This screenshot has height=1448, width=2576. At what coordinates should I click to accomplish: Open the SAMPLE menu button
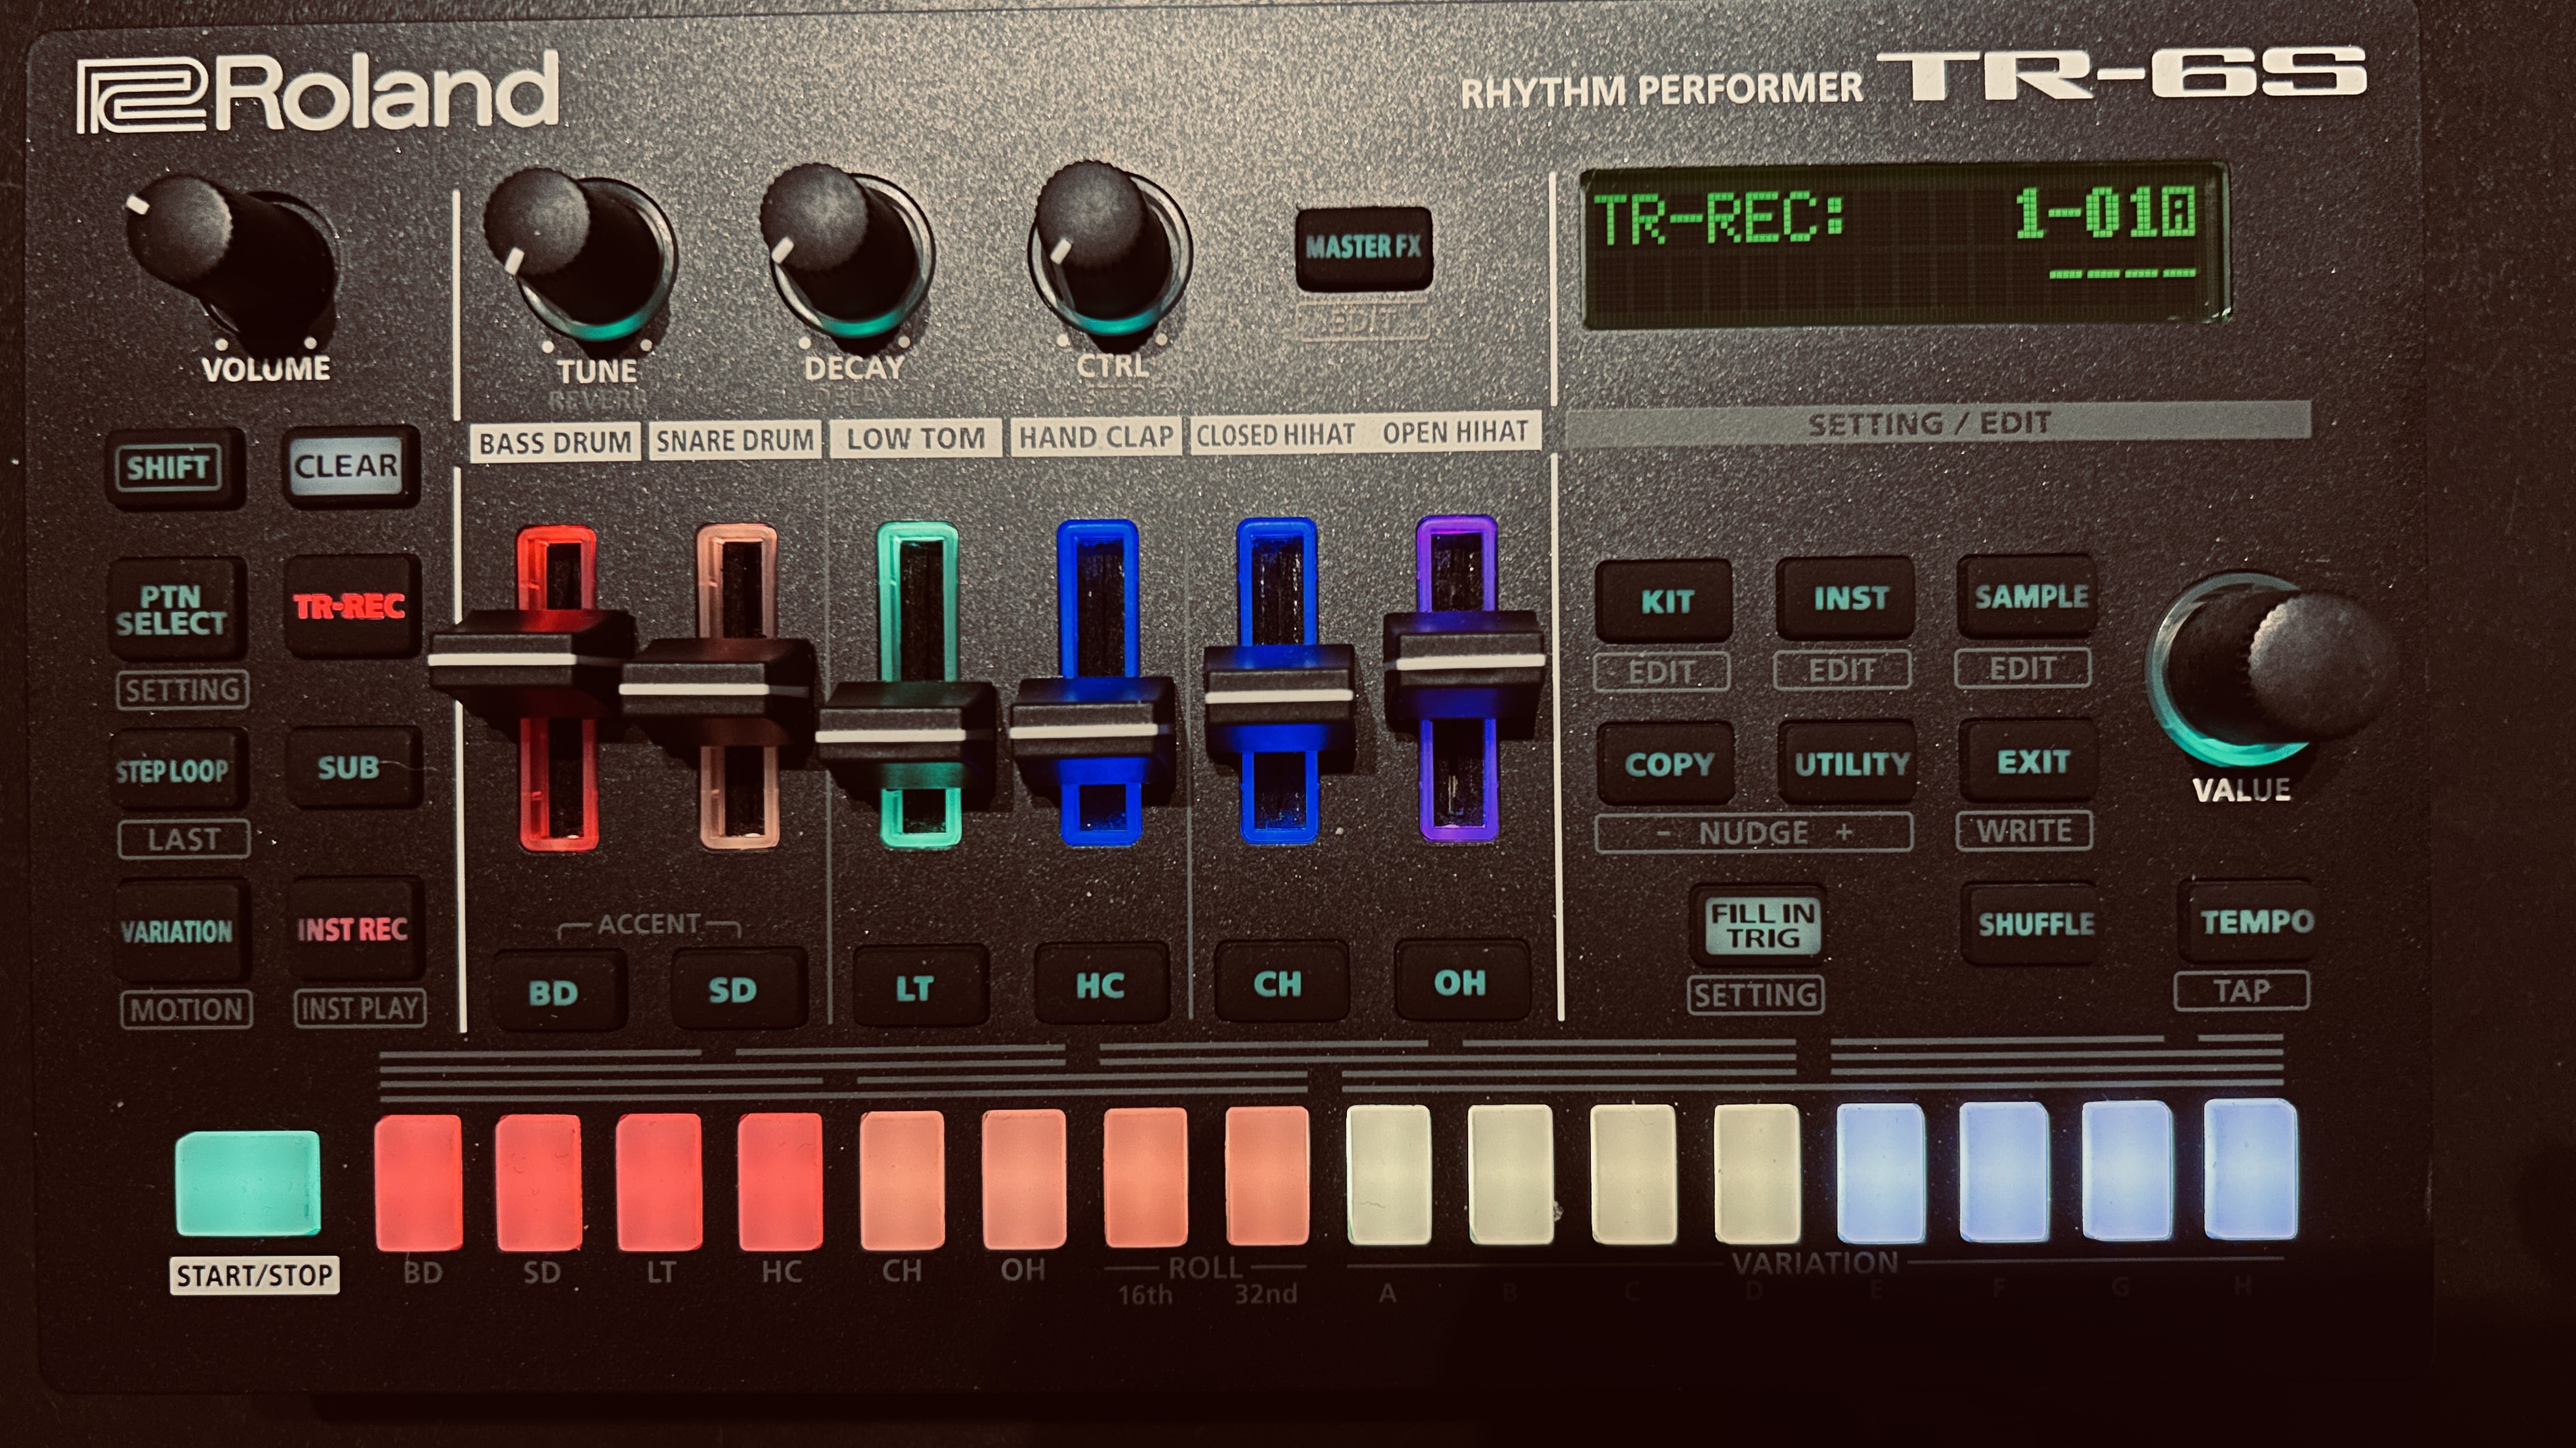(x=2028, y=596)
